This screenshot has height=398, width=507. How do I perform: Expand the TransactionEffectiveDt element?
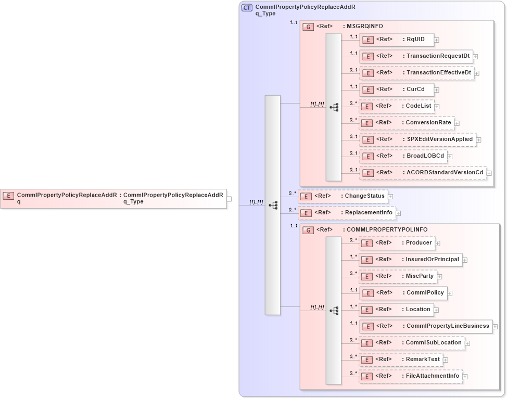click(x=477, y=73)
